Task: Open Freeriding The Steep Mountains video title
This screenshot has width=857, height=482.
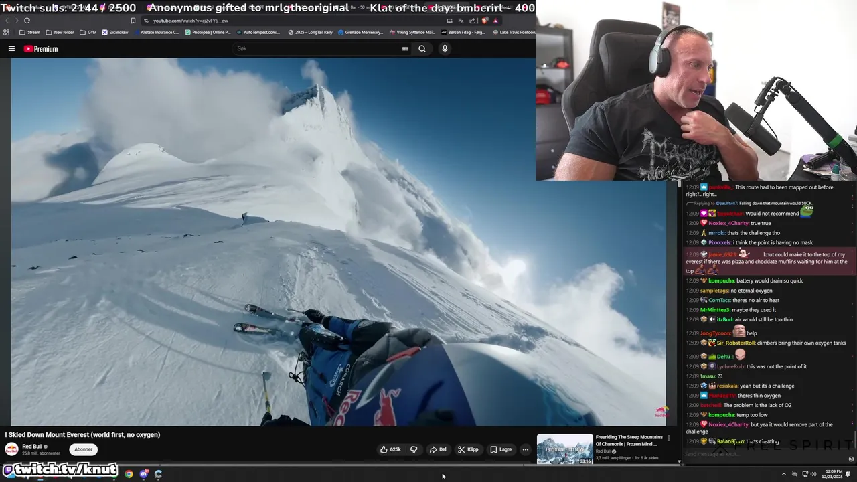Action: pyautogui.click(x=629, y=440)
